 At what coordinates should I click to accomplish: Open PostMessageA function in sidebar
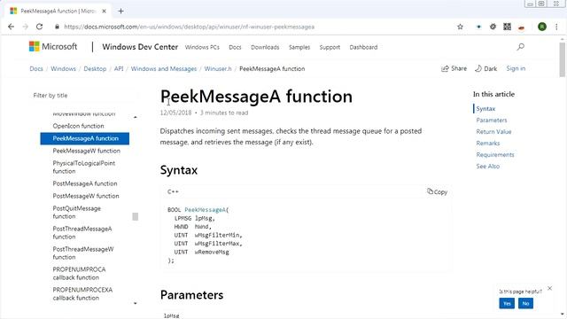(85, 183)
